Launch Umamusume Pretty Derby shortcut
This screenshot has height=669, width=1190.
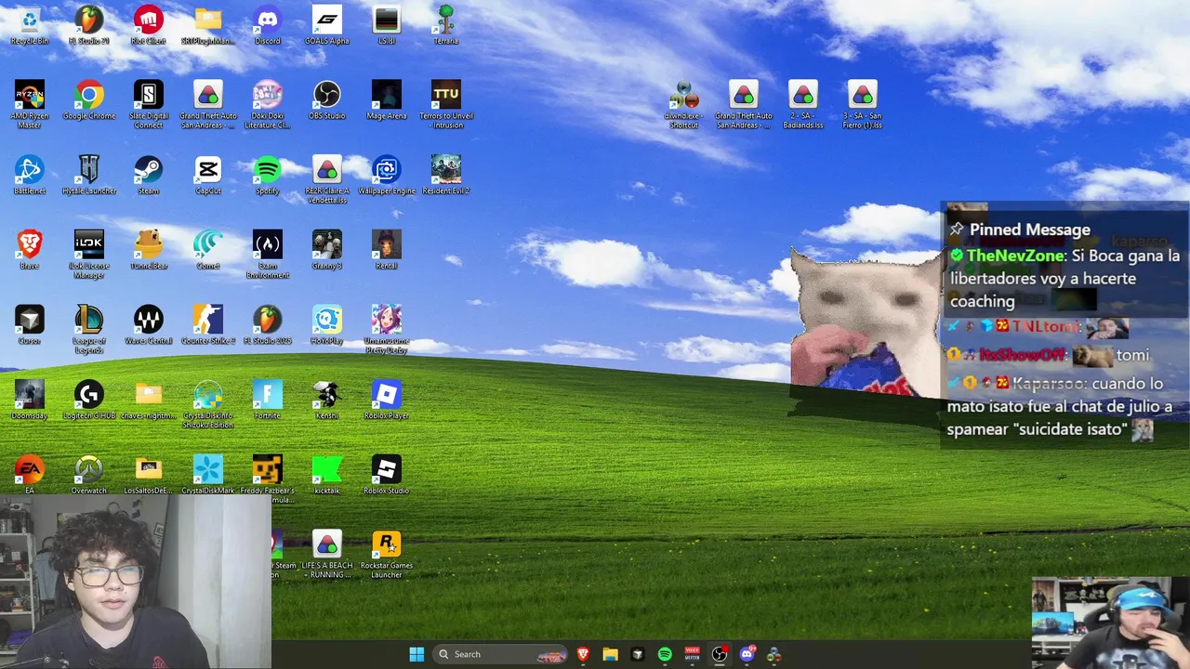387,329
